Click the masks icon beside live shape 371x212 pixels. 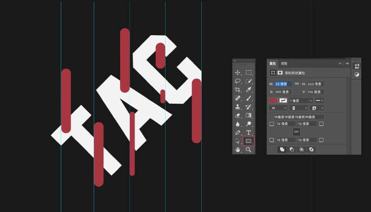point(280,73)
